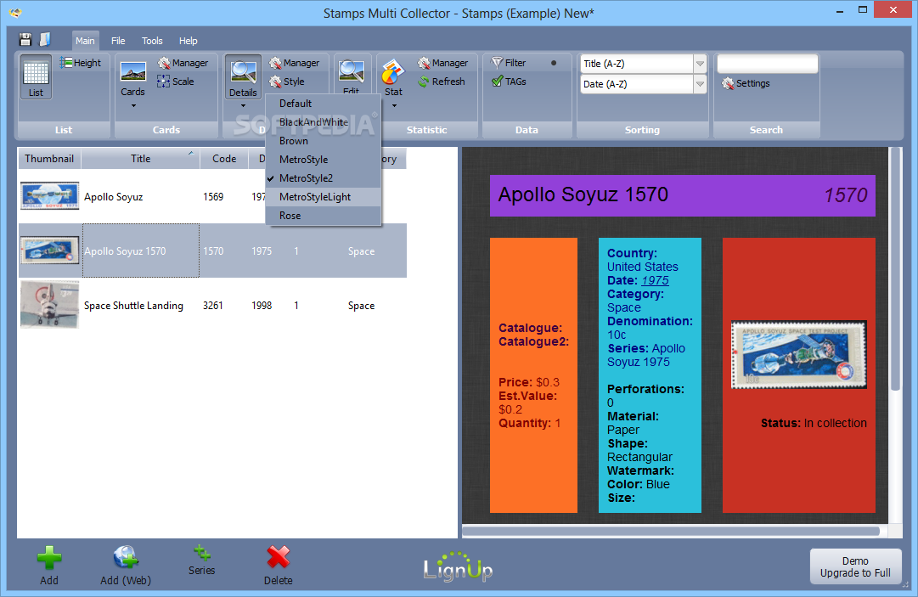Expand the Cards dropdown arrow
The image size is (918, 597).
pos(133,106)
